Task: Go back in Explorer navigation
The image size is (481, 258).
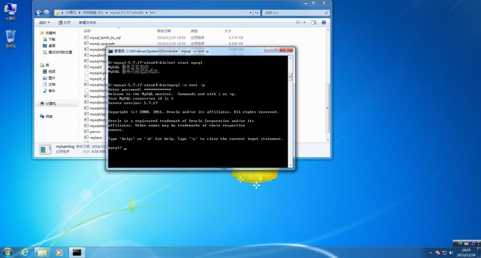Action: pos(39,13)
